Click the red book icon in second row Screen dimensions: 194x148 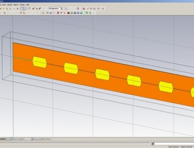69,13
